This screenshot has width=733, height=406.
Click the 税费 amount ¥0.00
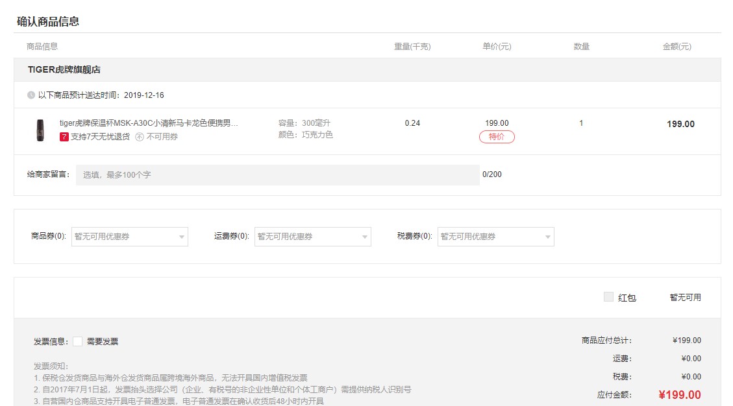click(x=691, y=377)
